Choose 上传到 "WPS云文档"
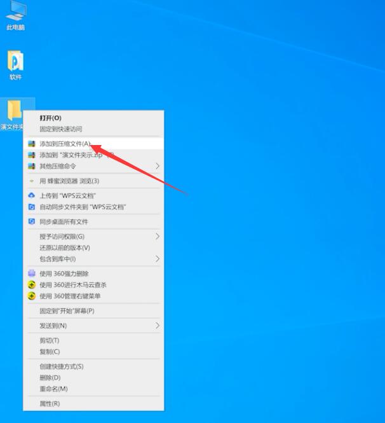Image resolution: width=385 pixels, height=423 pixels. point(93,195)
